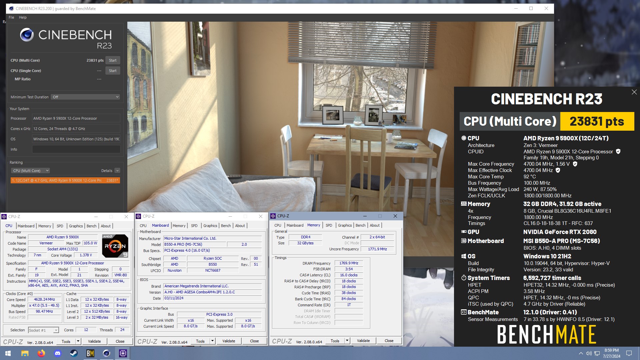Open Steam taskbar icon

74,353
